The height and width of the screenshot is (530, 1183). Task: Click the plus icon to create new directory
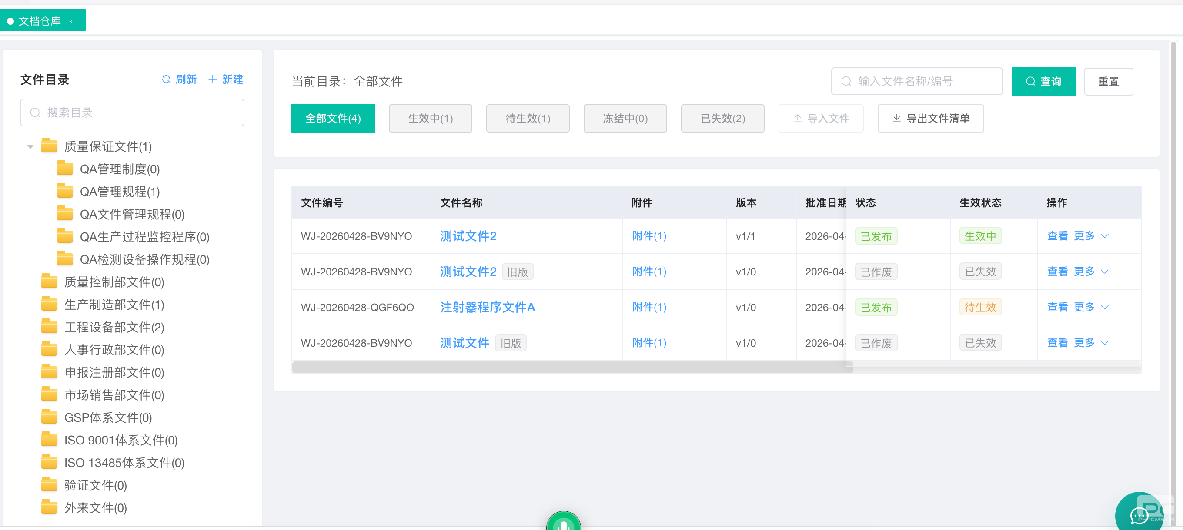[x=212, y=79]
